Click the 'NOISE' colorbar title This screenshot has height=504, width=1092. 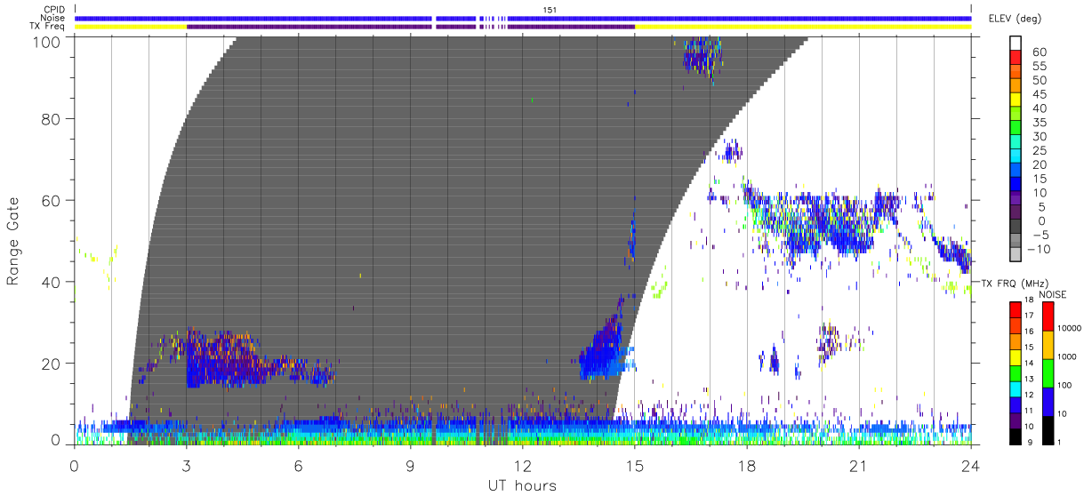[1051, 294]
